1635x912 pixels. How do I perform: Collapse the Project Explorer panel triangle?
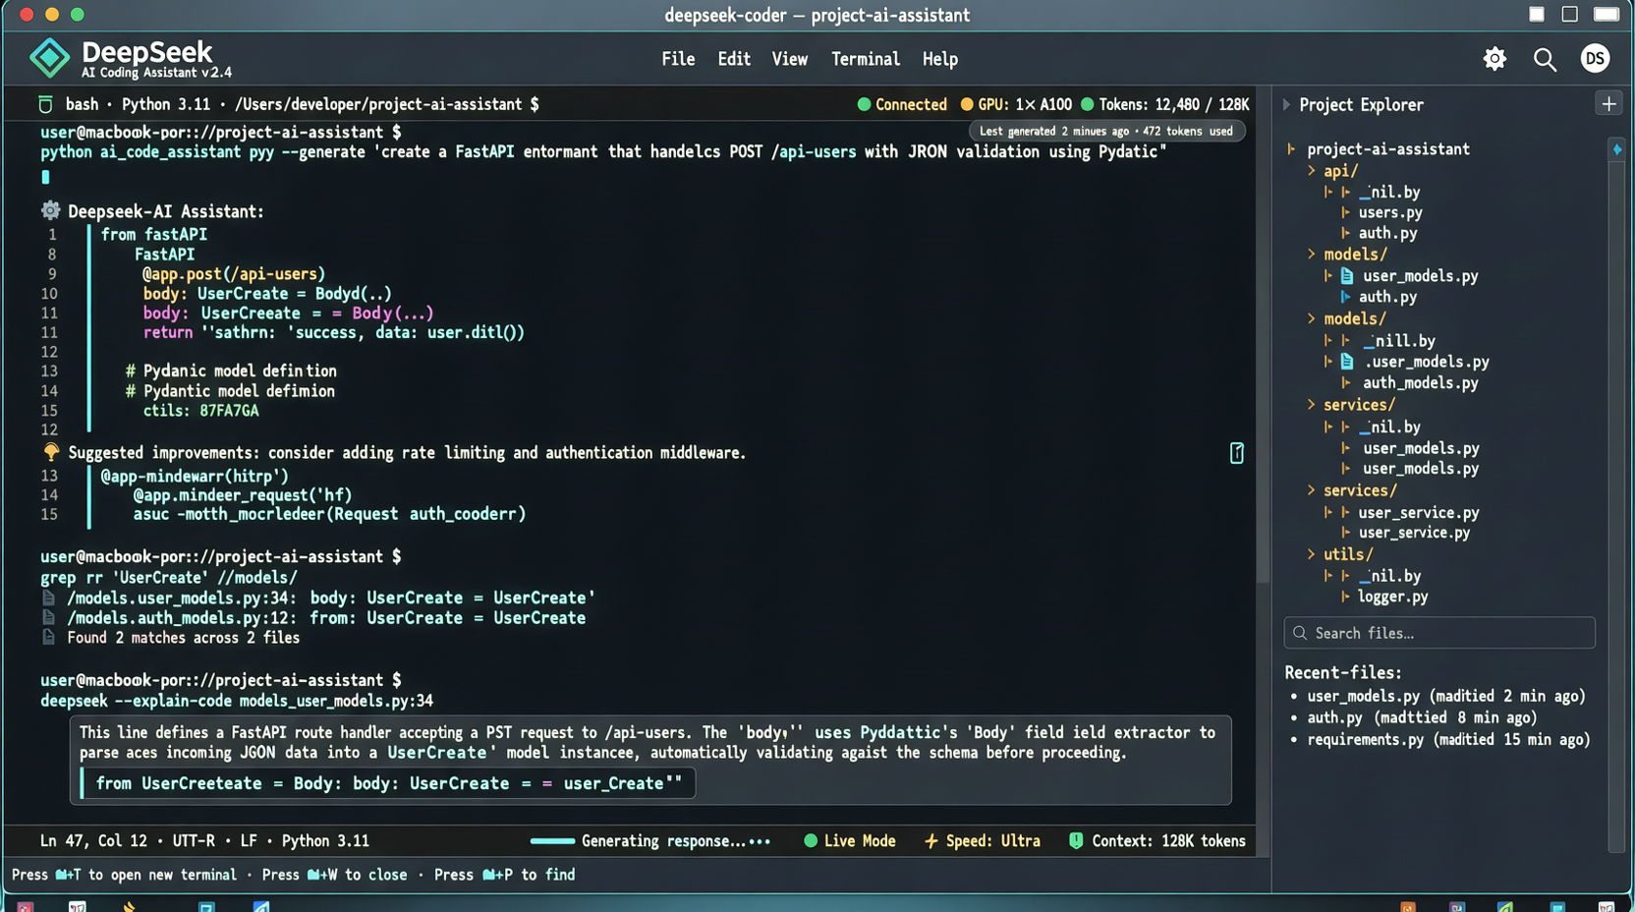(x=1286, y=104)
